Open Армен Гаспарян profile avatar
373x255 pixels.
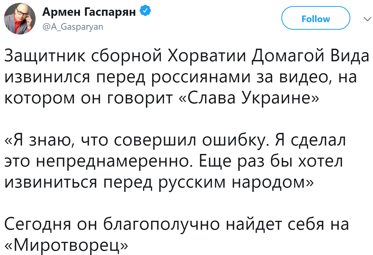(x=20, y=19)
